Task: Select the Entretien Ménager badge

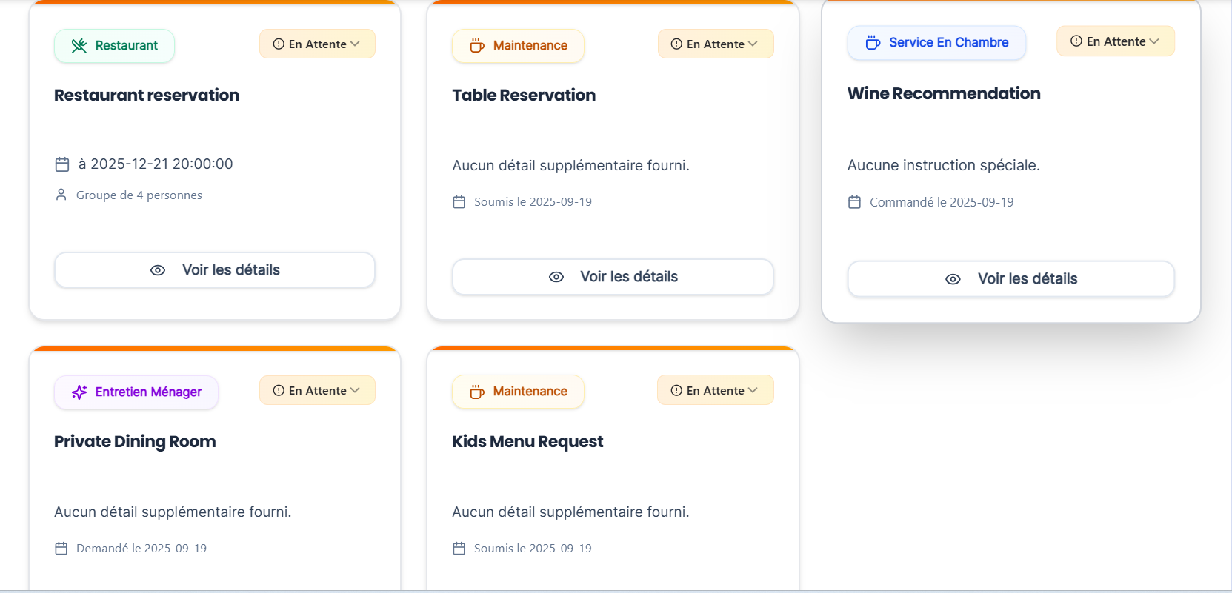Action: (136, 392)
